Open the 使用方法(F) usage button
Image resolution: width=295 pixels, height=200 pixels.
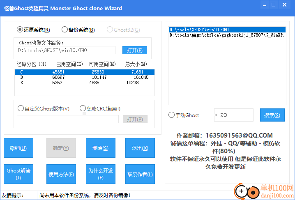(61, 174)
